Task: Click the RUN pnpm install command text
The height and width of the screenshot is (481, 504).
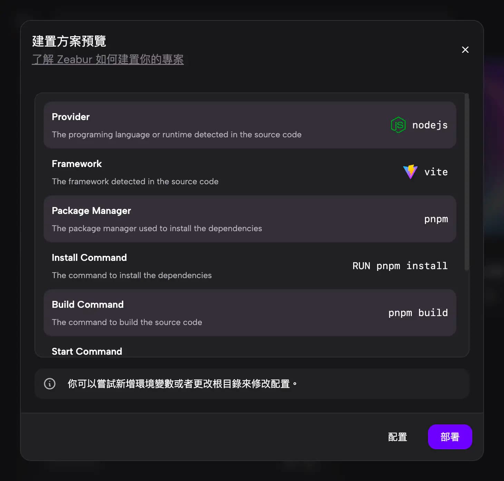Action: (400, 266)
